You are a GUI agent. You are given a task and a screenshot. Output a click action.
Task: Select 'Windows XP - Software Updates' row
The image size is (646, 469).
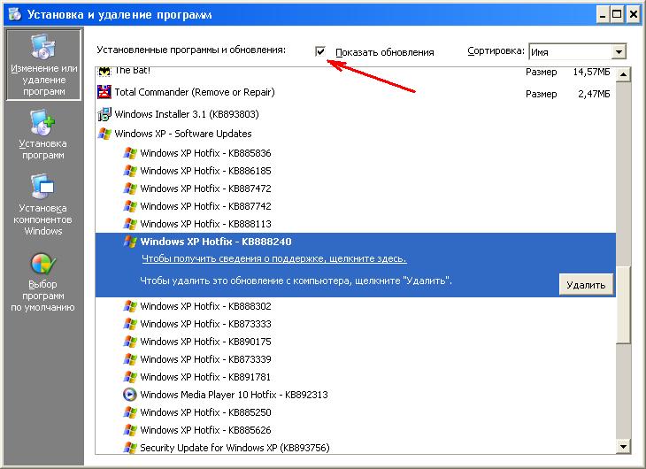pos(183,134)
